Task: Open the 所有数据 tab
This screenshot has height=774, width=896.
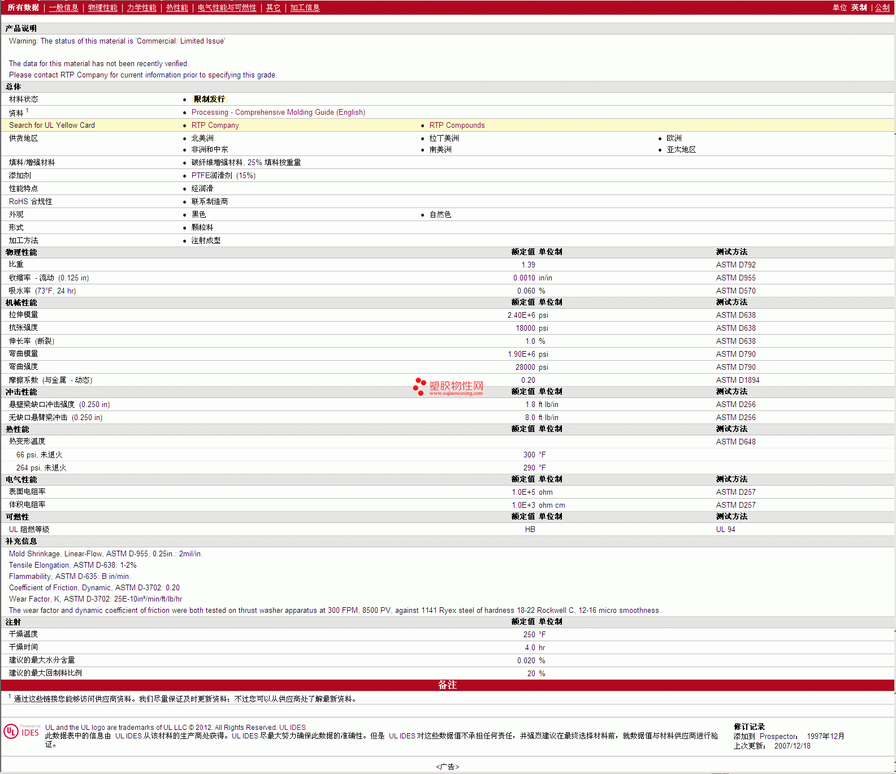Action: 23,8
